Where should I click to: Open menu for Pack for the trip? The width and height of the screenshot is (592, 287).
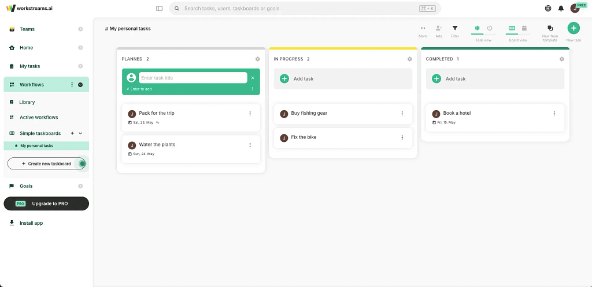[250, 113]
